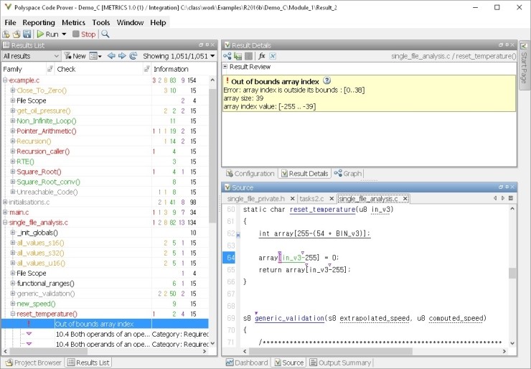Select the Square_Root_conv() row

(x=105, y=182)
